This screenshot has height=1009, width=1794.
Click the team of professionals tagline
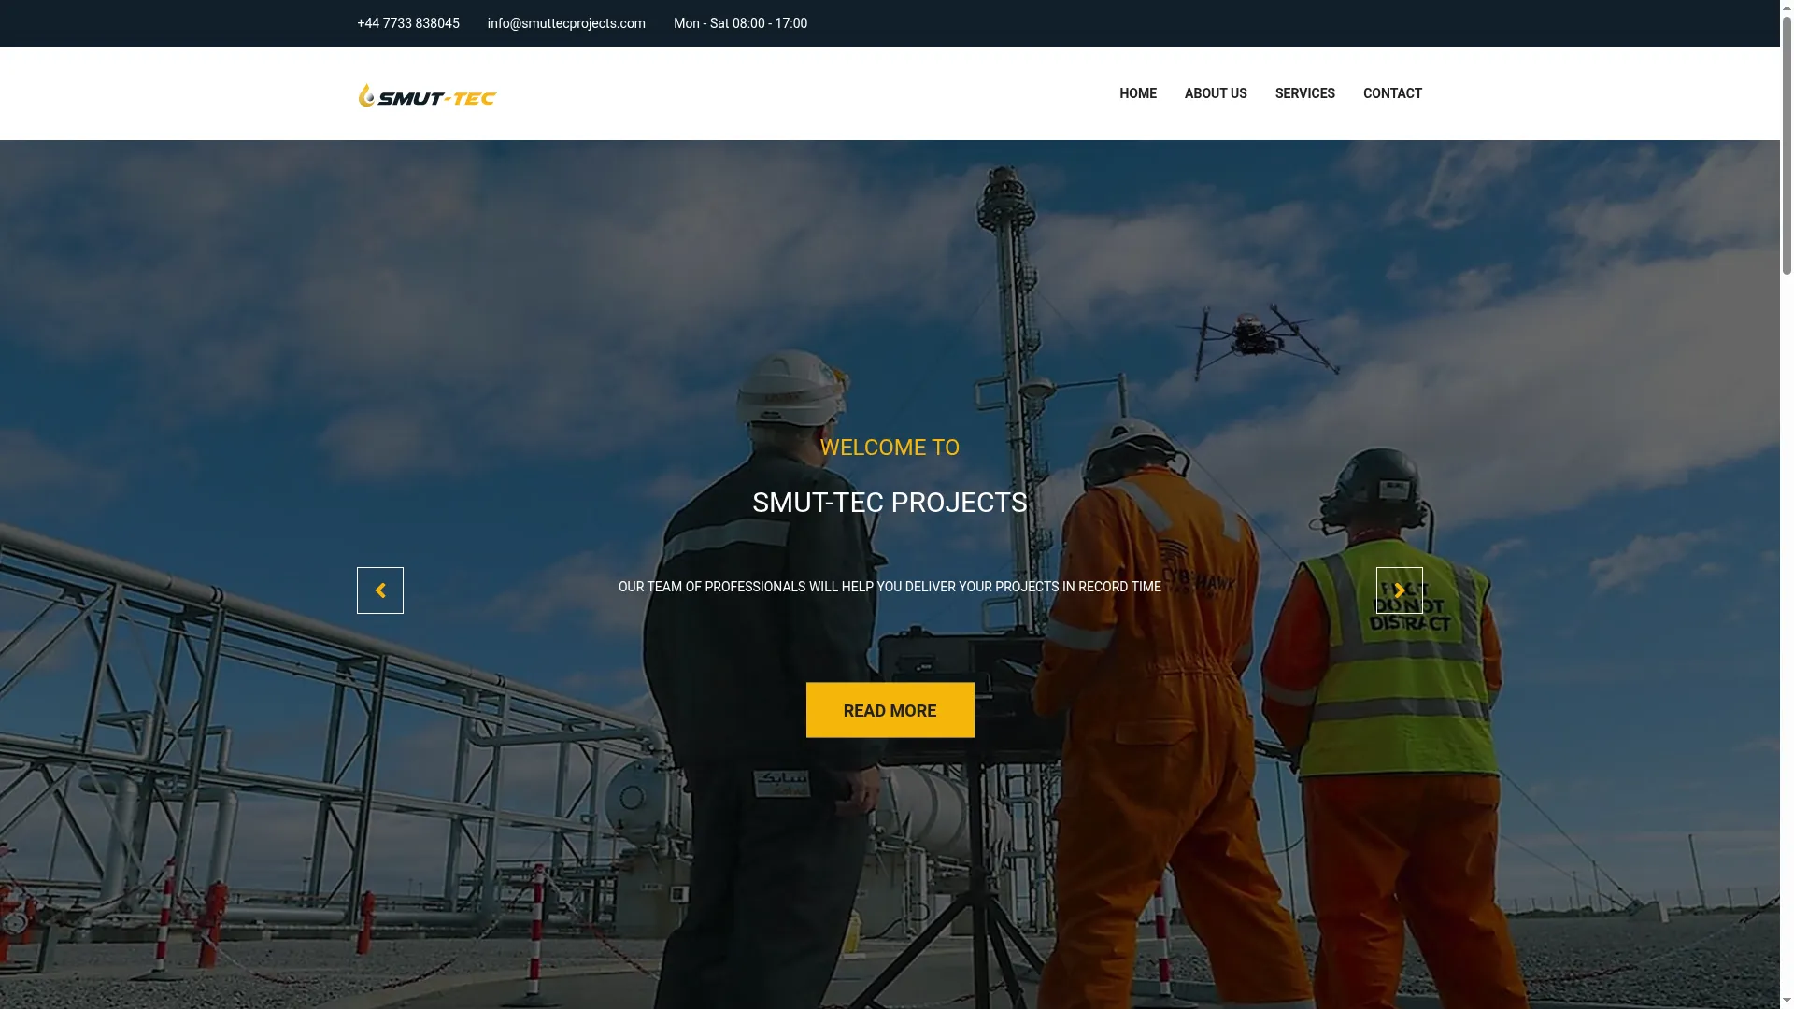(x=890, y=587)
